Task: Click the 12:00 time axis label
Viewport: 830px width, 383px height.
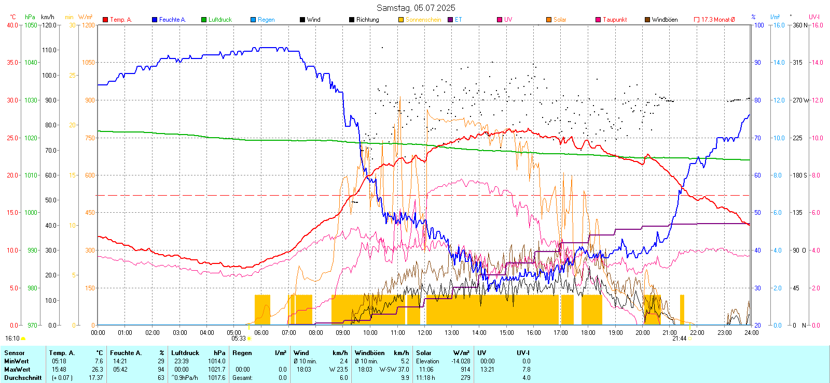Action: [x=425, y=333]
